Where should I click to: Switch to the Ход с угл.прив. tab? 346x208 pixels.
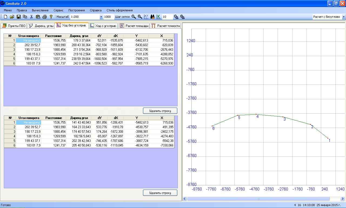coord(103,26)
